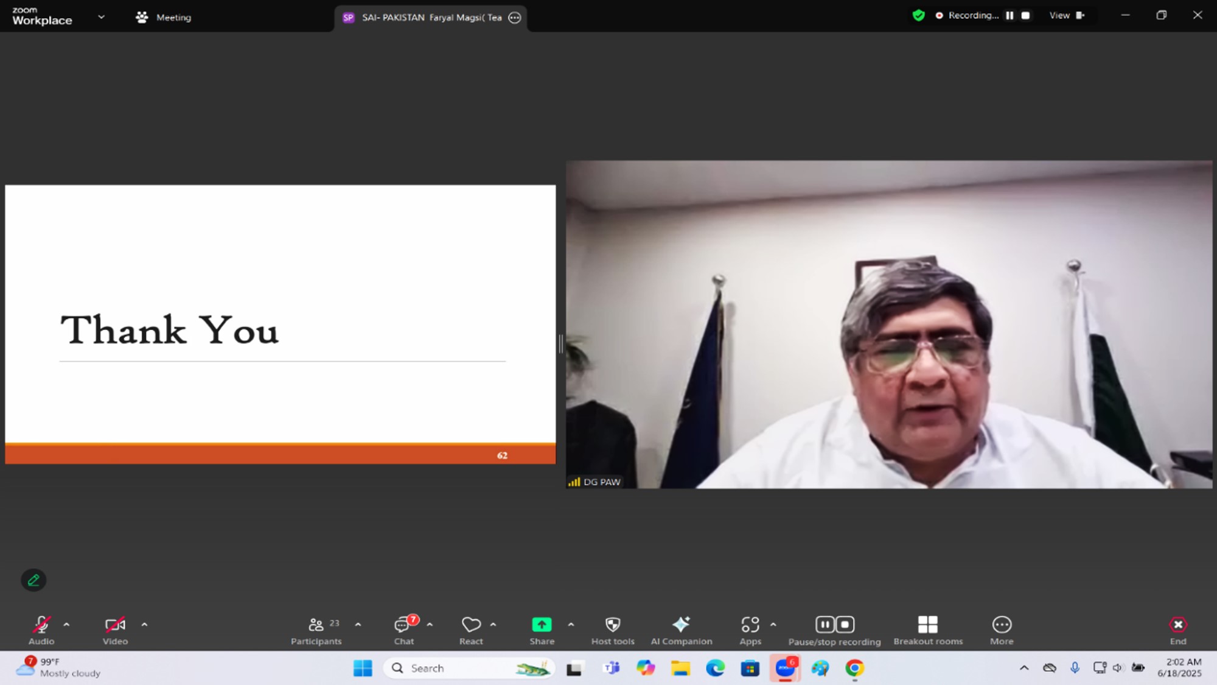Select the DG PAW video tile

[889, 325]
